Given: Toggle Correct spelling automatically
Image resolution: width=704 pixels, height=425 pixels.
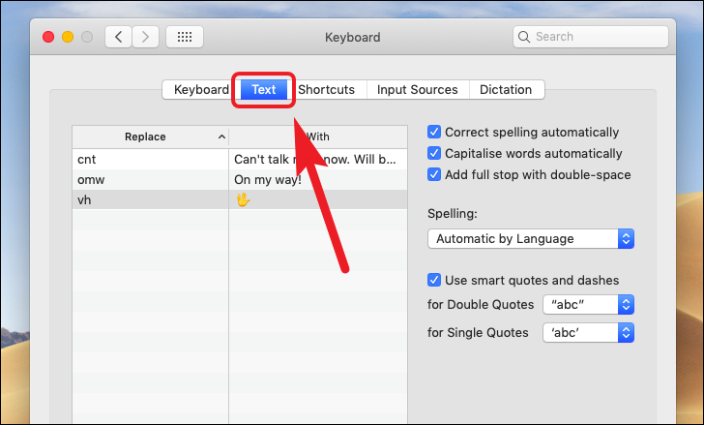Looking at the screenshot, I should 434,132.
